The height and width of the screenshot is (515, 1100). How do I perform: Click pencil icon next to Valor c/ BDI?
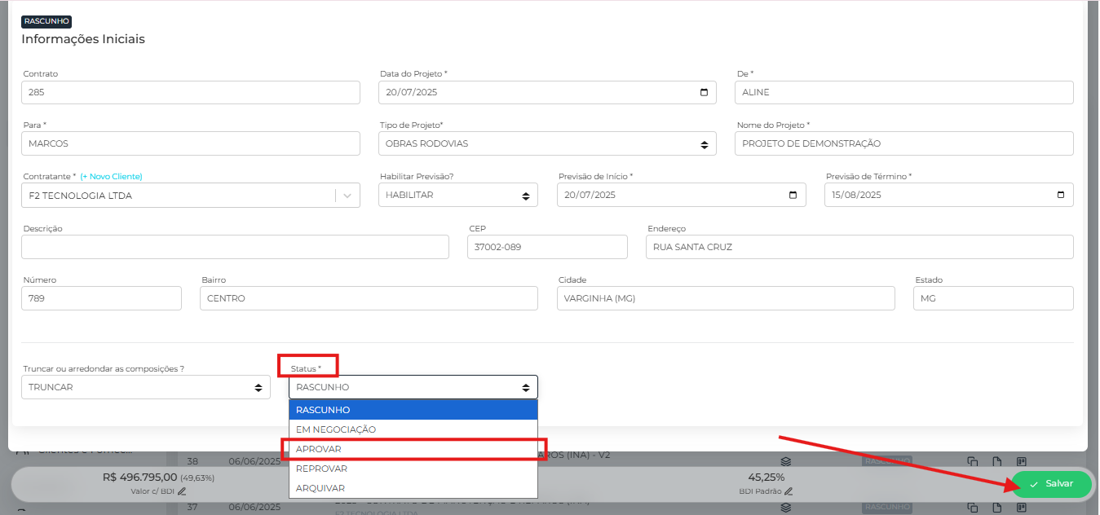click(182, 491)
